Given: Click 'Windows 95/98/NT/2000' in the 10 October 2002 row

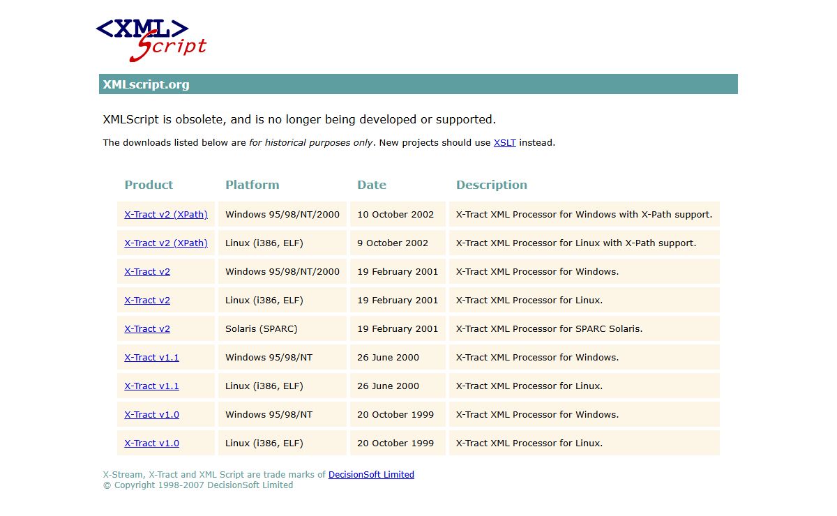Looking at the screenshot, I should point(282,214).
